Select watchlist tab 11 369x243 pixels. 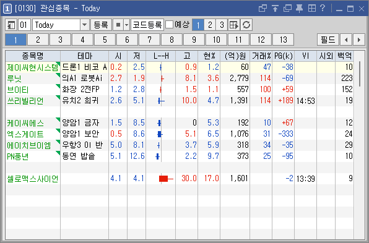point(238,40)
